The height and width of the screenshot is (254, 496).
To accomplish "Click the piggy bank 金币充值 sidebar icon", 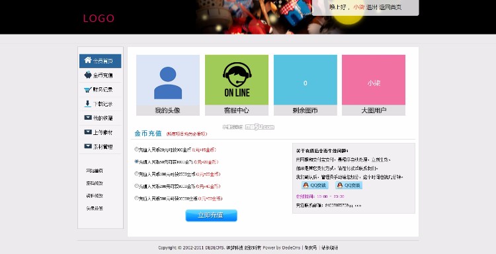I will click(x=88, y=75).
